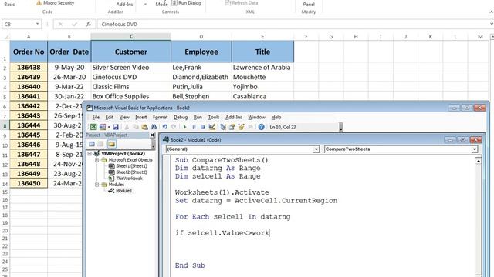
Task: Click the Redo arrow in VBA toolbar
Action: coord(174,127)
